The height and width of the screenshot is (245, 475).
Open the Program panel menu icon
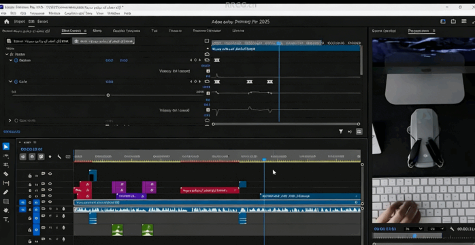433,31
